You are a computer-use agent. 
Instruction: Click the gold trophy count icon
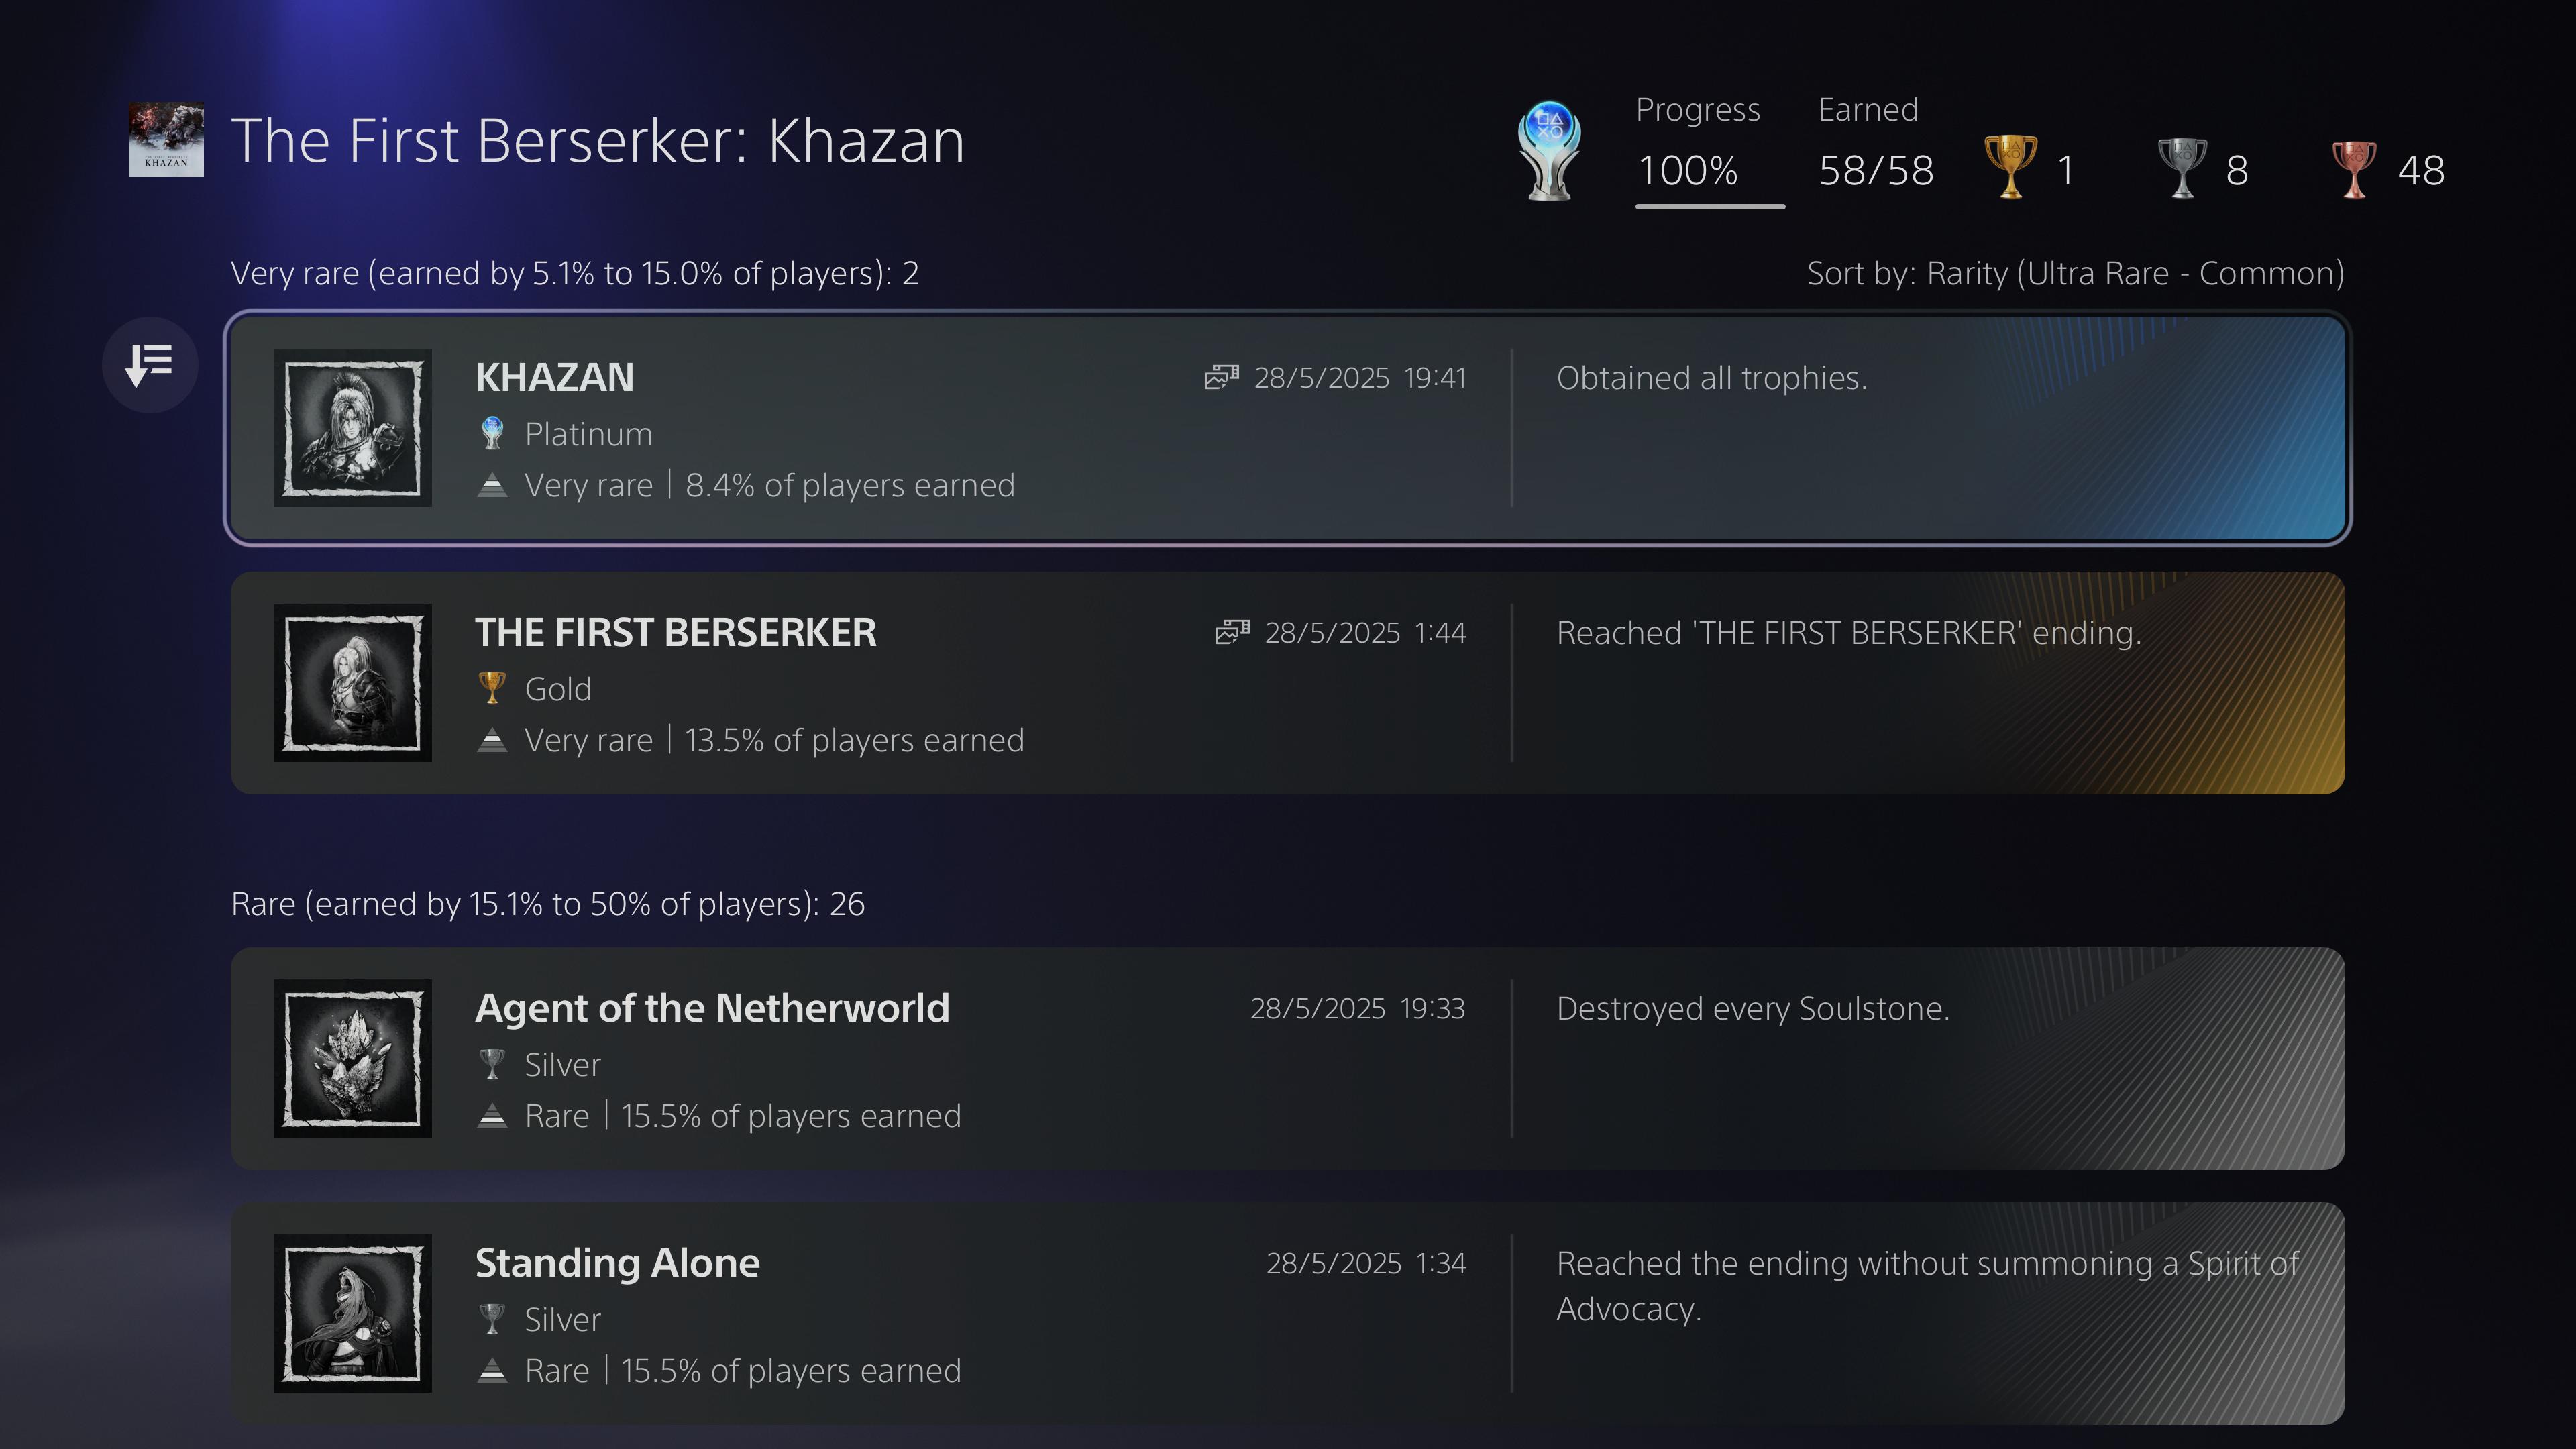click(x=2010, y=167)
